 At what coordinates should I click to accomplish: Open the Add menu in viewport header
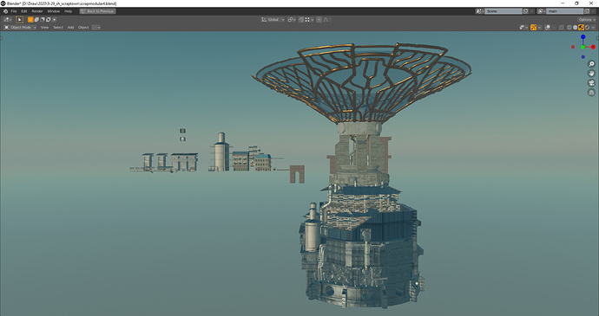(70, 28)
